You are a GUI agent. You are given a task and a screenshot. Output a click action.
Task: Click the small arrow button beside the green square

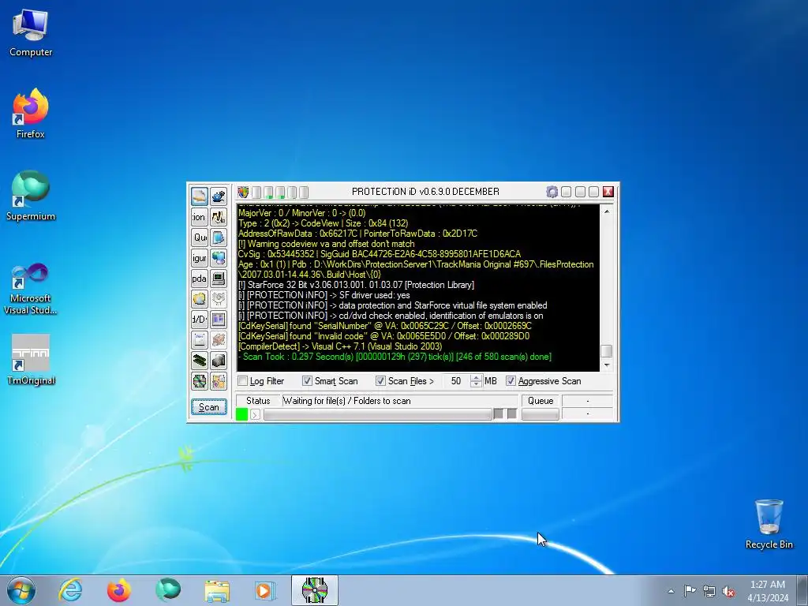pyautogui.click(x=255, y=414)
